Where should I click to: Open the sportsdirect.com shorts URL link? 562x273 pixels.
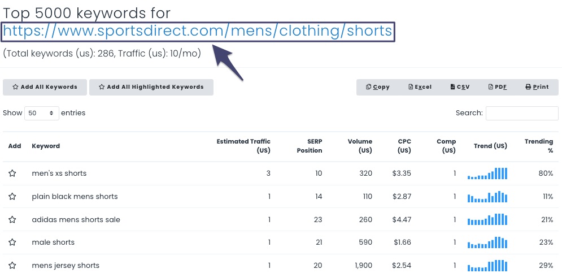pos(198,31)
